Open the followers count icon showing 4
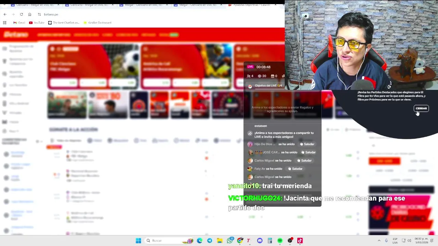Viewport: 438px width, 246px height. coord(250,76)
